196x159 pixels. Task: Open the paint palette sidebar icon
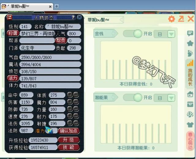(190, 114)
